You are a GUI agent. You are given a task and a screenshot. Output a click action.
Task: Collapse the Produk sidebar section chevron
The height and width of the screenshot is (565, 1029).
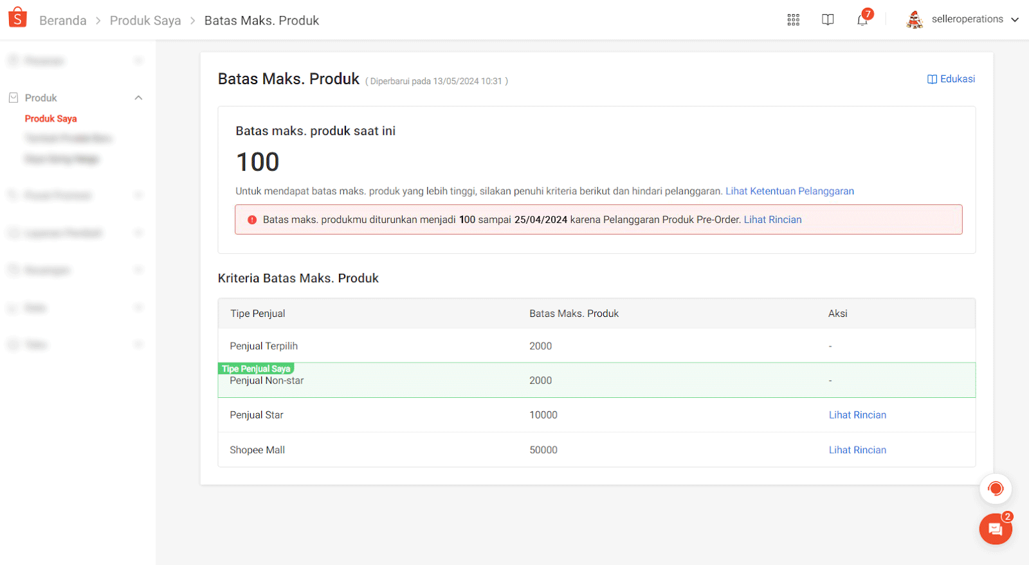pos(138,98)
